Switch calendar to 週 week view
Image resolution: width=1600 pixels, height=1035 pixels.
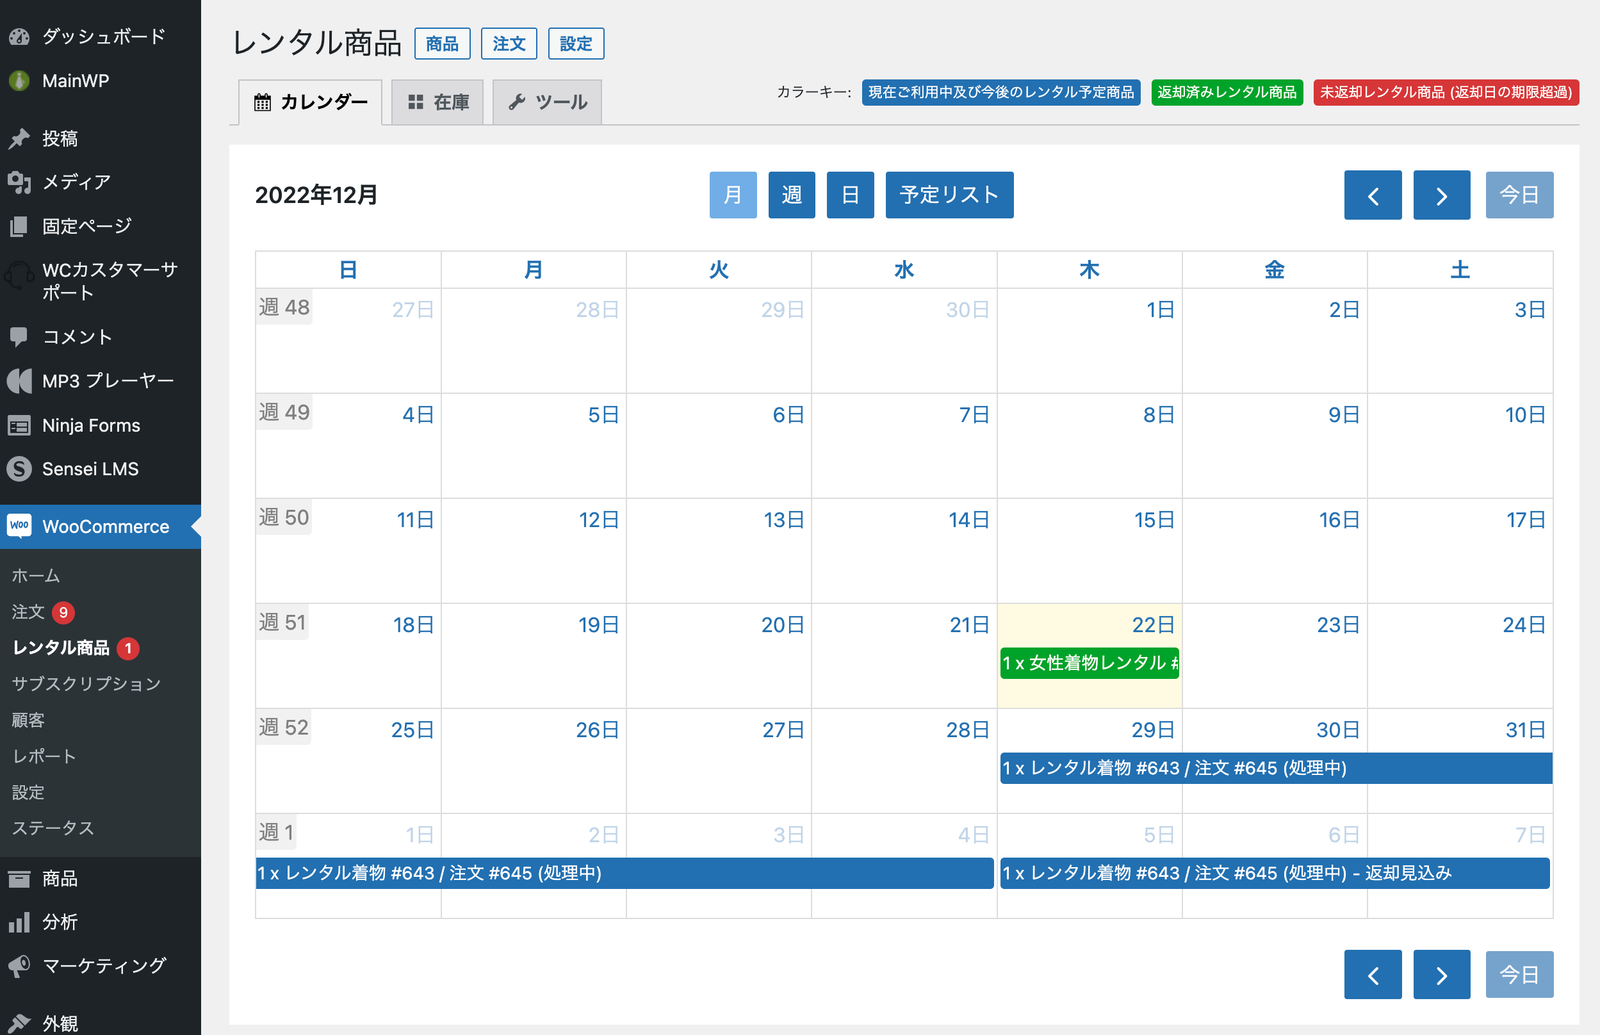pyautogui.click(x=792, y=195)
